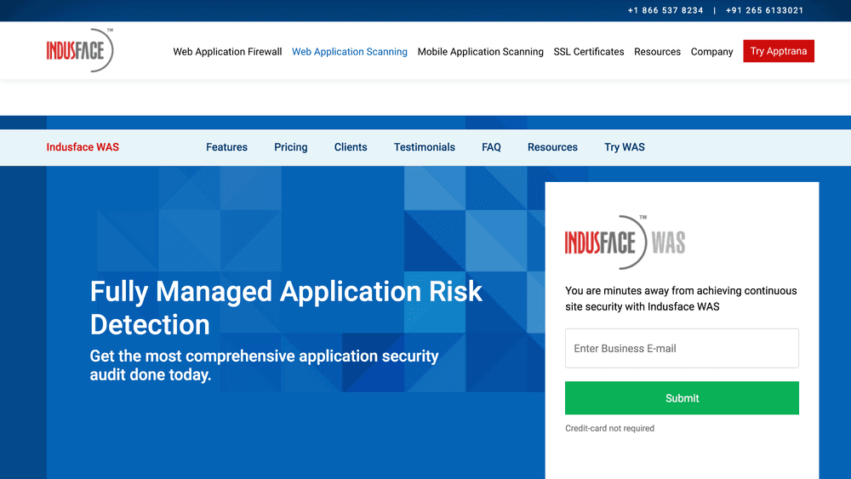Open Company menu item
Image resolution: width=851 pixels, height=479 pixels.
pyautogui.click(x=711, y=52)
